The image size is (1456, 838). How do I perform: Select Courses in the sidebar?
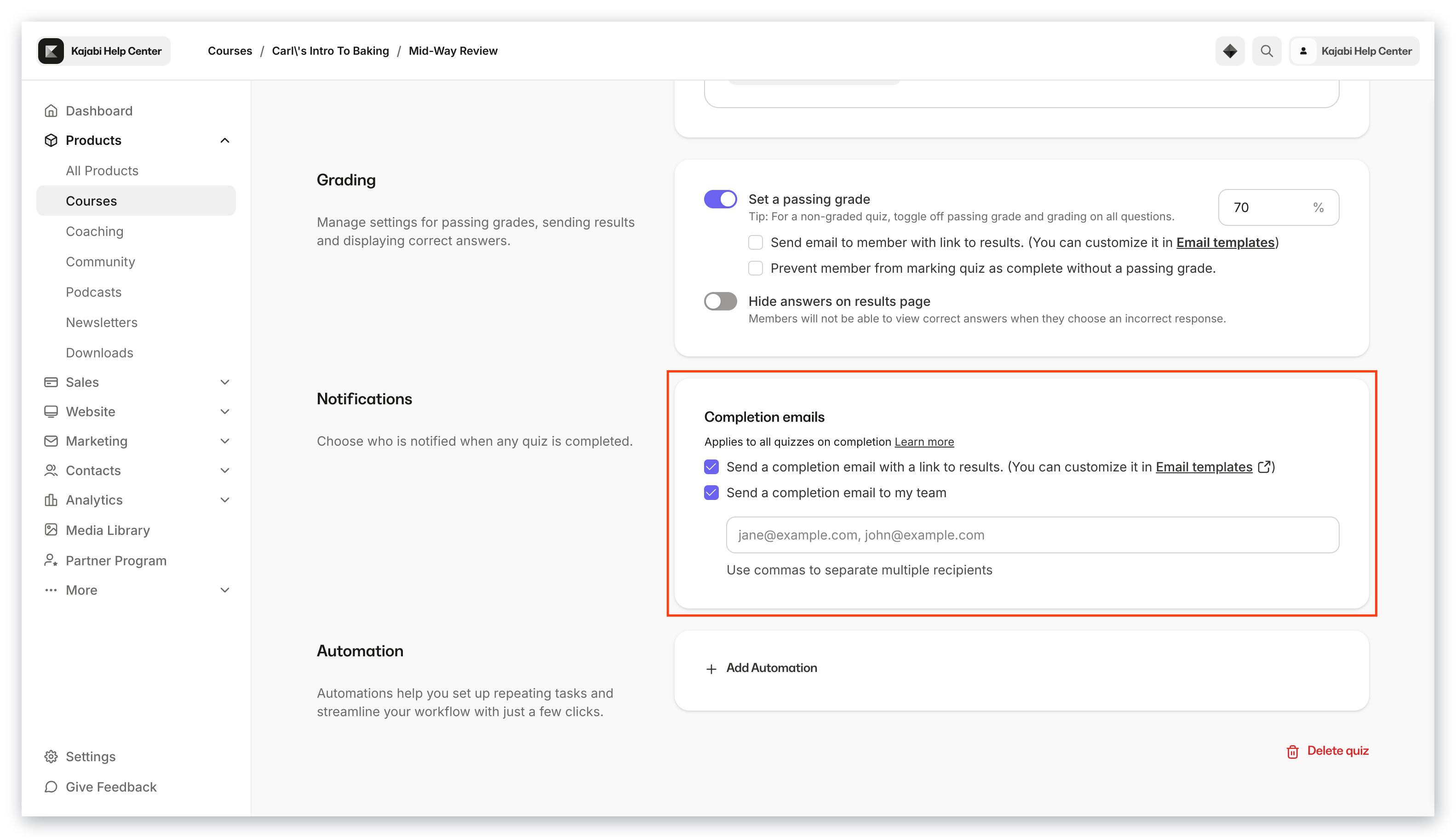tap(136, 200)
